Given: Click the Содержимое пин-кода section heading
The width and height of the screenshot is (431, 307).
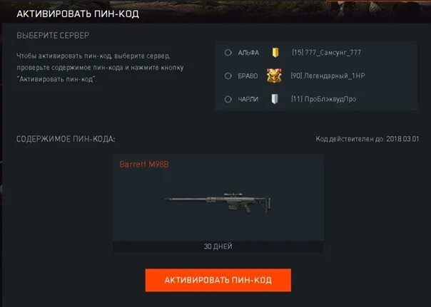Looking at the screenshot, I should click(66, 139).
